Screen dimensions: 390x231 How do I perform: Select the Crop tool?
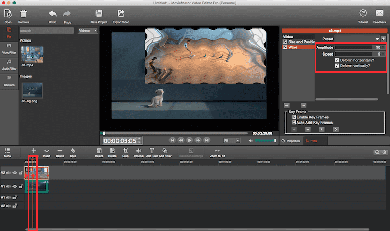point(126,151)
